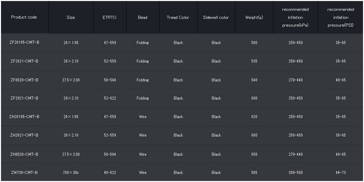Select the ETRTO column header

pos(109,17)
